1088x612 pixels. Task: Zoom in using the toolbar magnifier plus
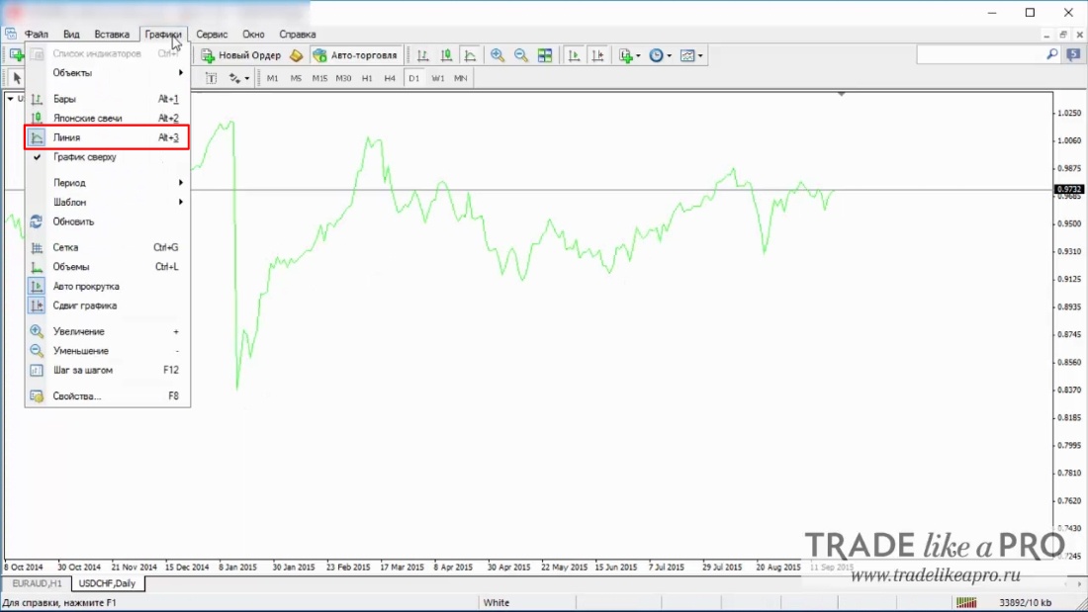tap(498, 55)
